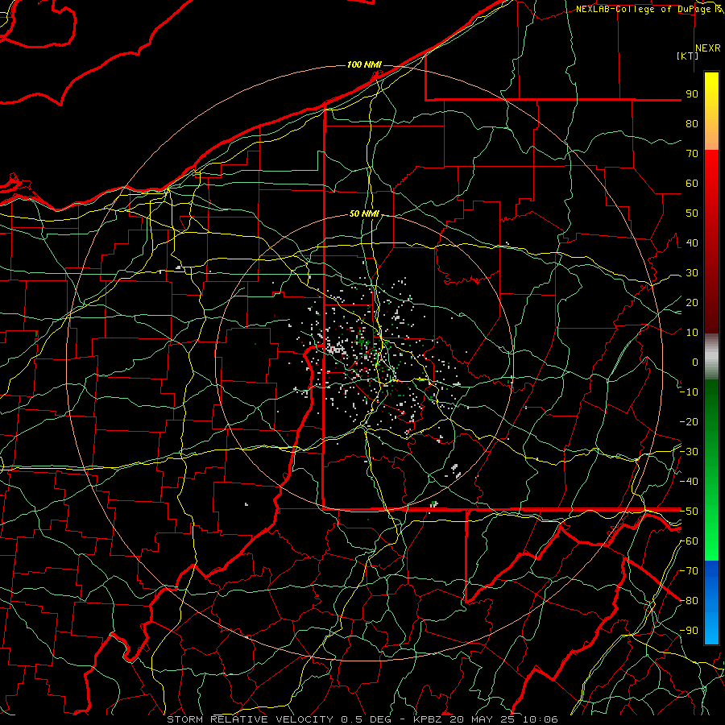The height and width of the screenshot is (725, 725).
Task: Click the 50 NMI range ring label
Action: pos(364,213)
